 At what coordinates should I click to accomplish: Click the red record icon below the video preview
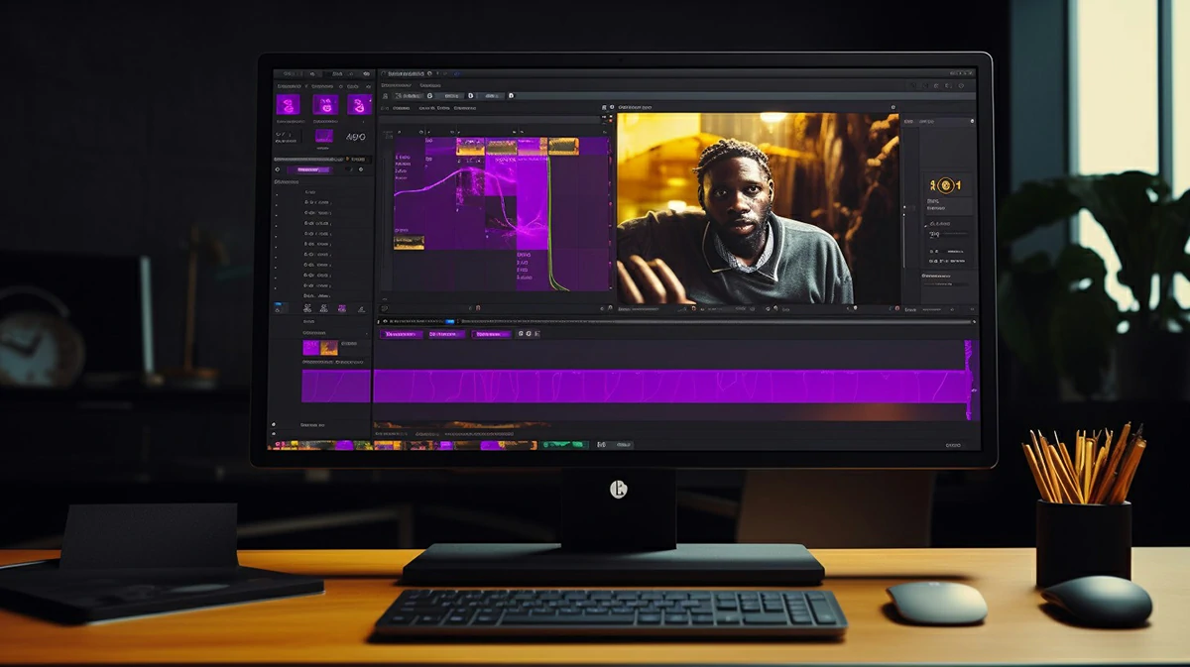896,309
